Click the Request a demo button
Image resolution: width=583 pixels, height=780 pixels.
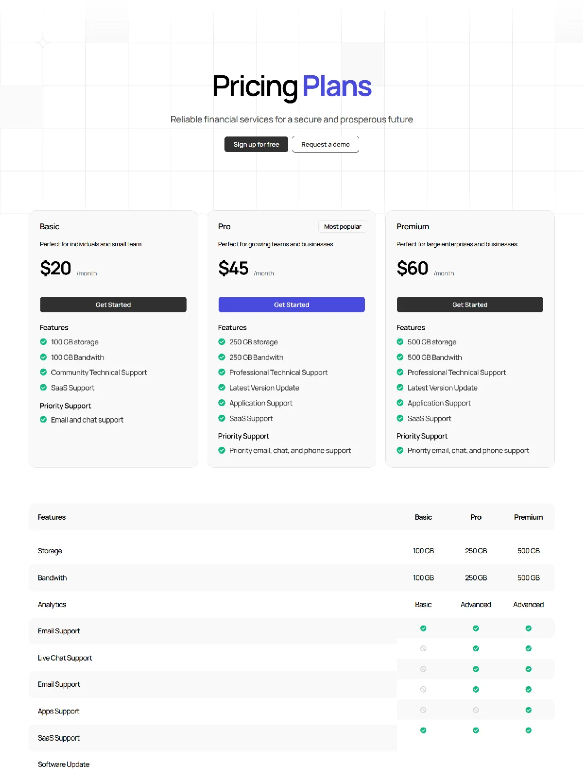tap(326, 144)
